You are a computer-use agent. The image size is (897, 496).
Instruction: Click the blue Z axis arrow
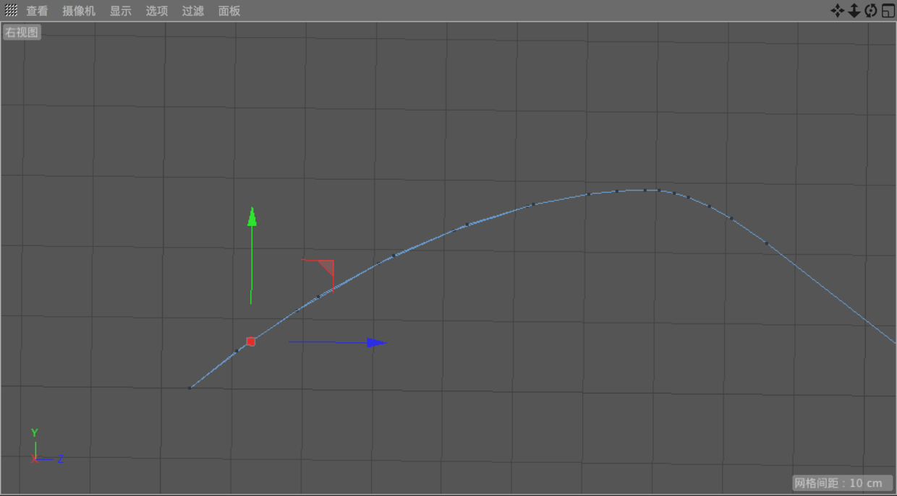click(376, 343)
